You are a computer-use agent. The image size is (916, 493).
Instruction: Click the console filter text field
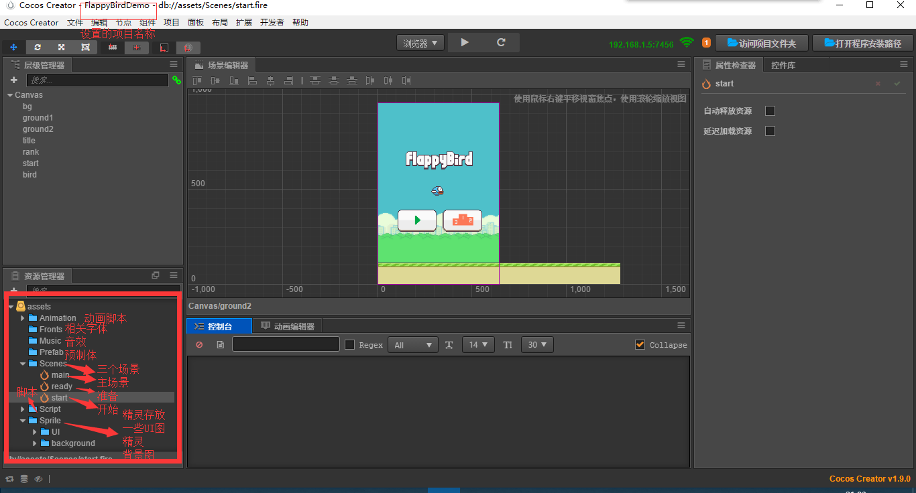[286, 344]
